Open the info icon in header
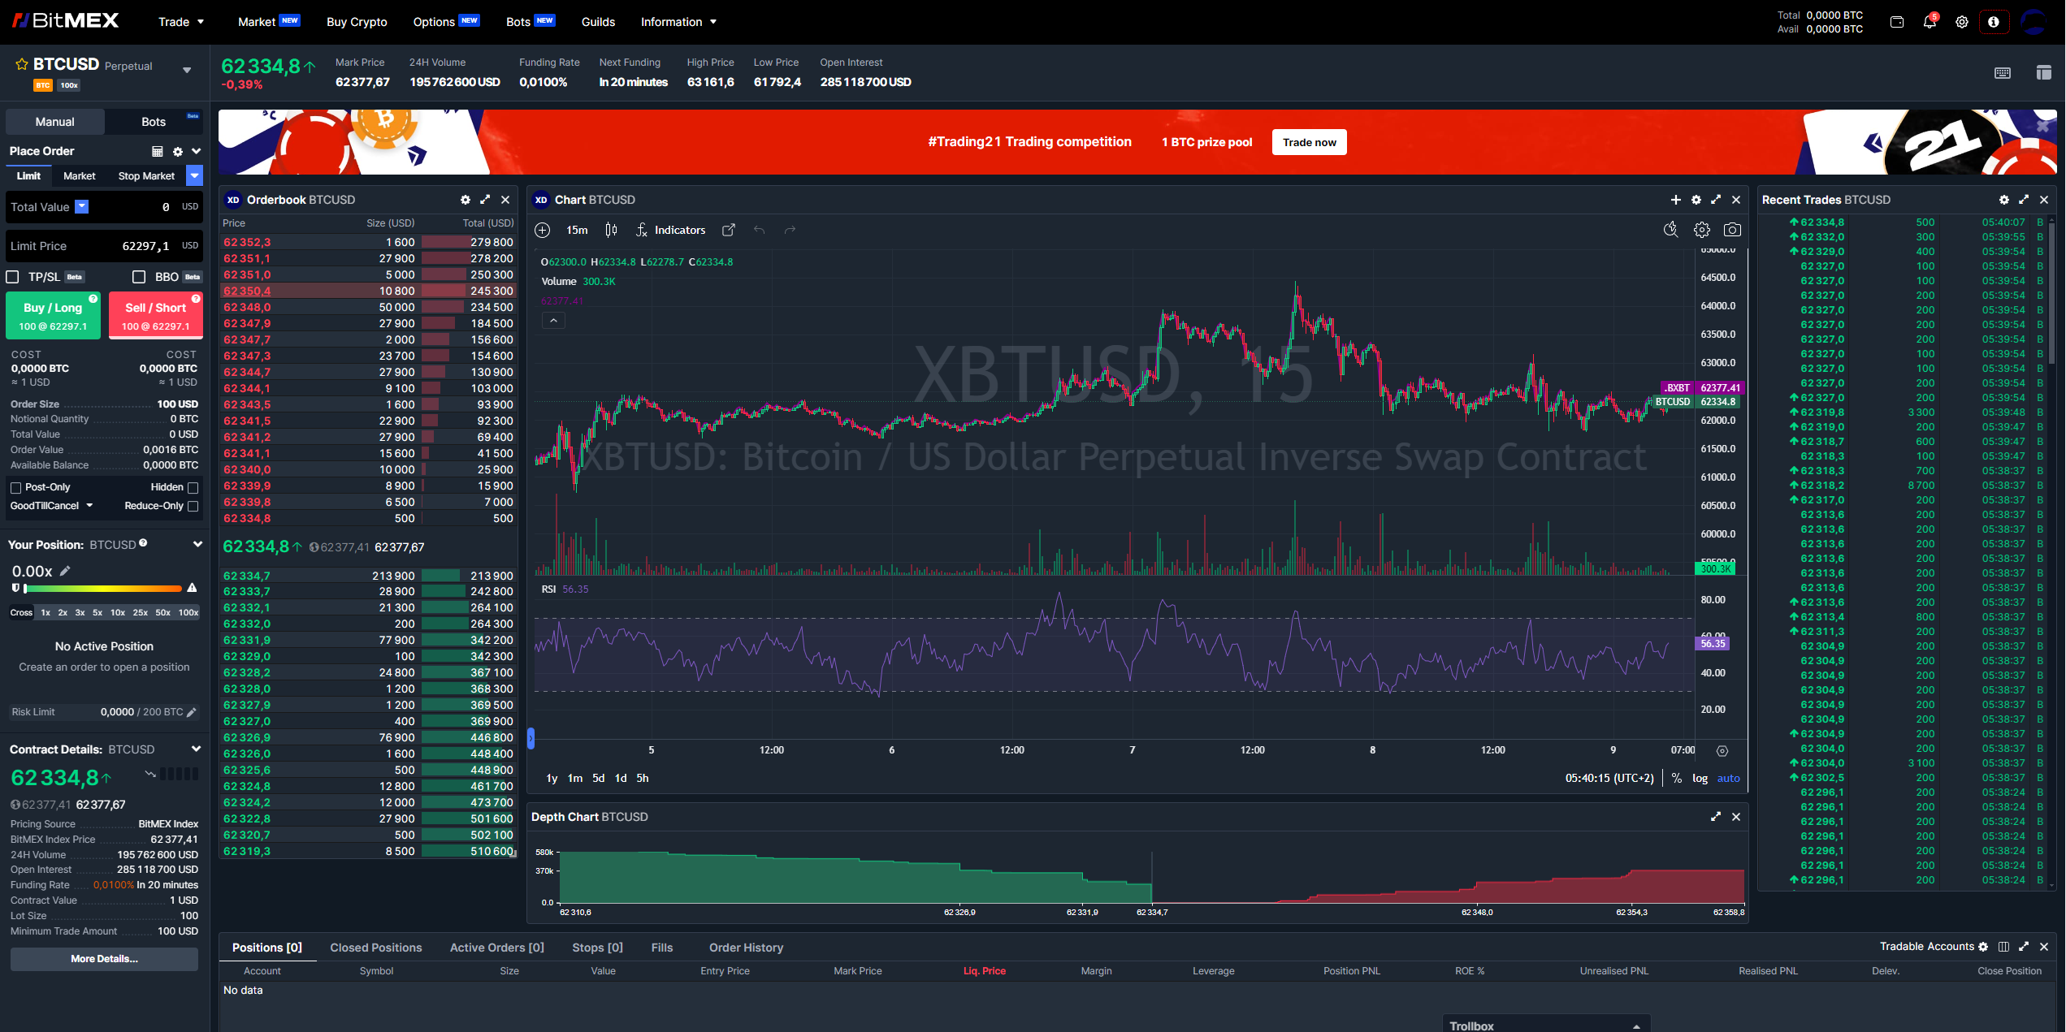This screenshot has height=1032, width=2066. pyautogui.click(x=1994, y=22)
